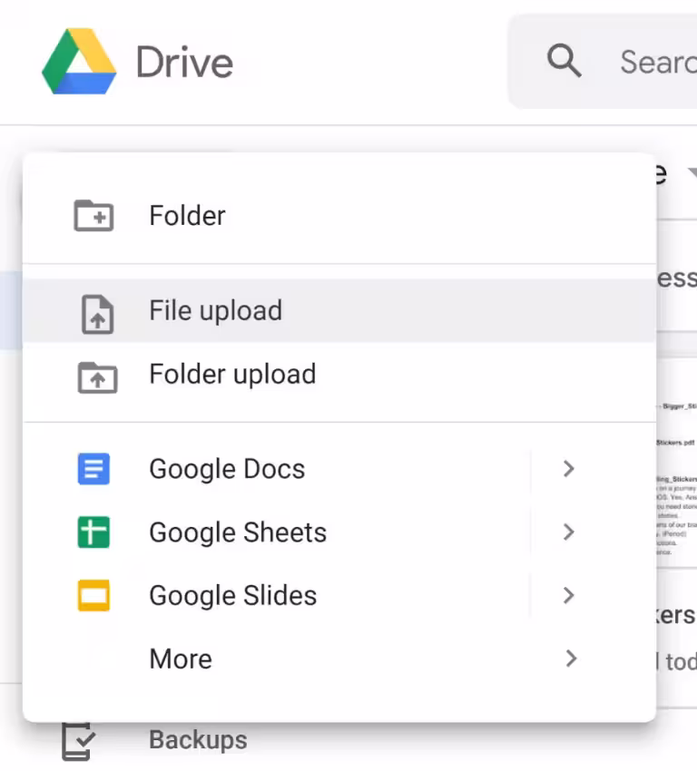The height and width of the screenshot is (771, 697).
Task: Open the More submenu arrow
Action: (571, 659)
